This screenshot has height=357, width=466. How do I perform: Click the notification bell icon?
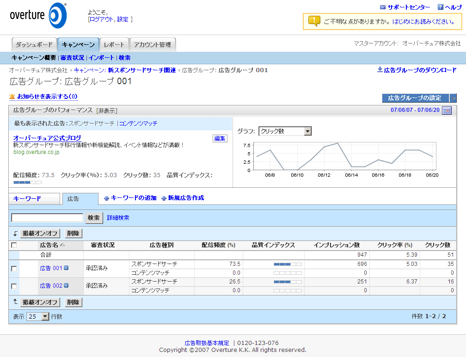click(12, 97)
